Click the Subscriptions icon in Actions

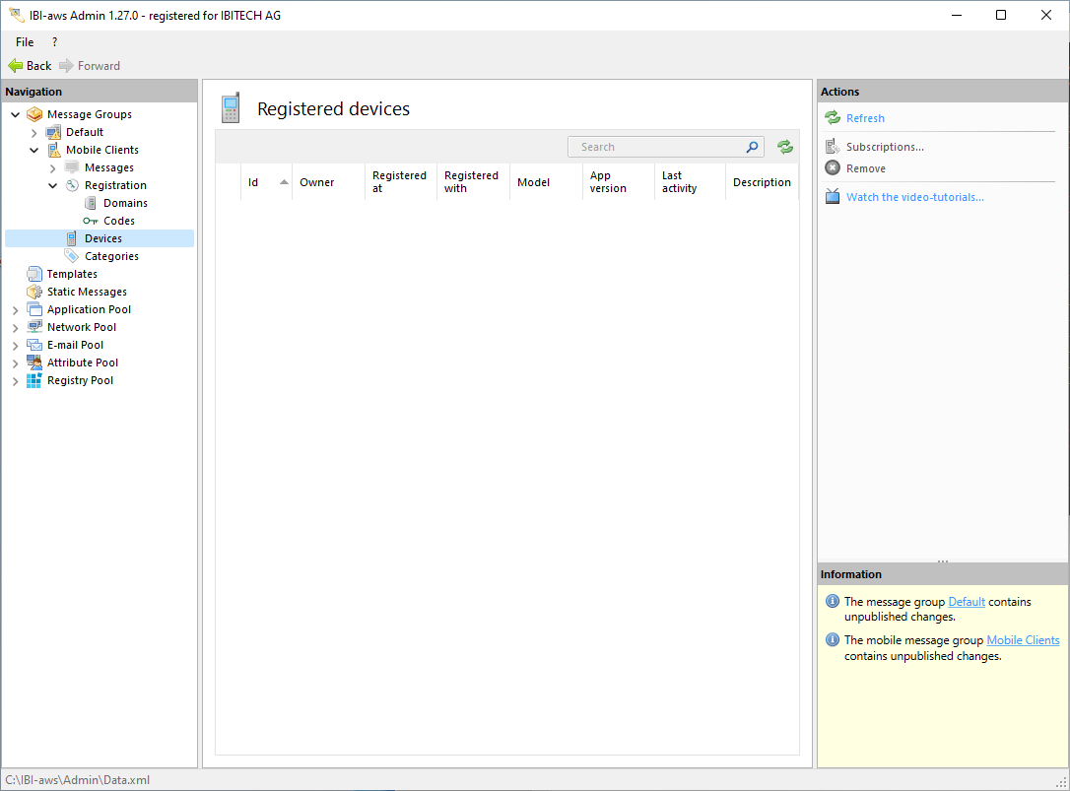coord(833,147)
